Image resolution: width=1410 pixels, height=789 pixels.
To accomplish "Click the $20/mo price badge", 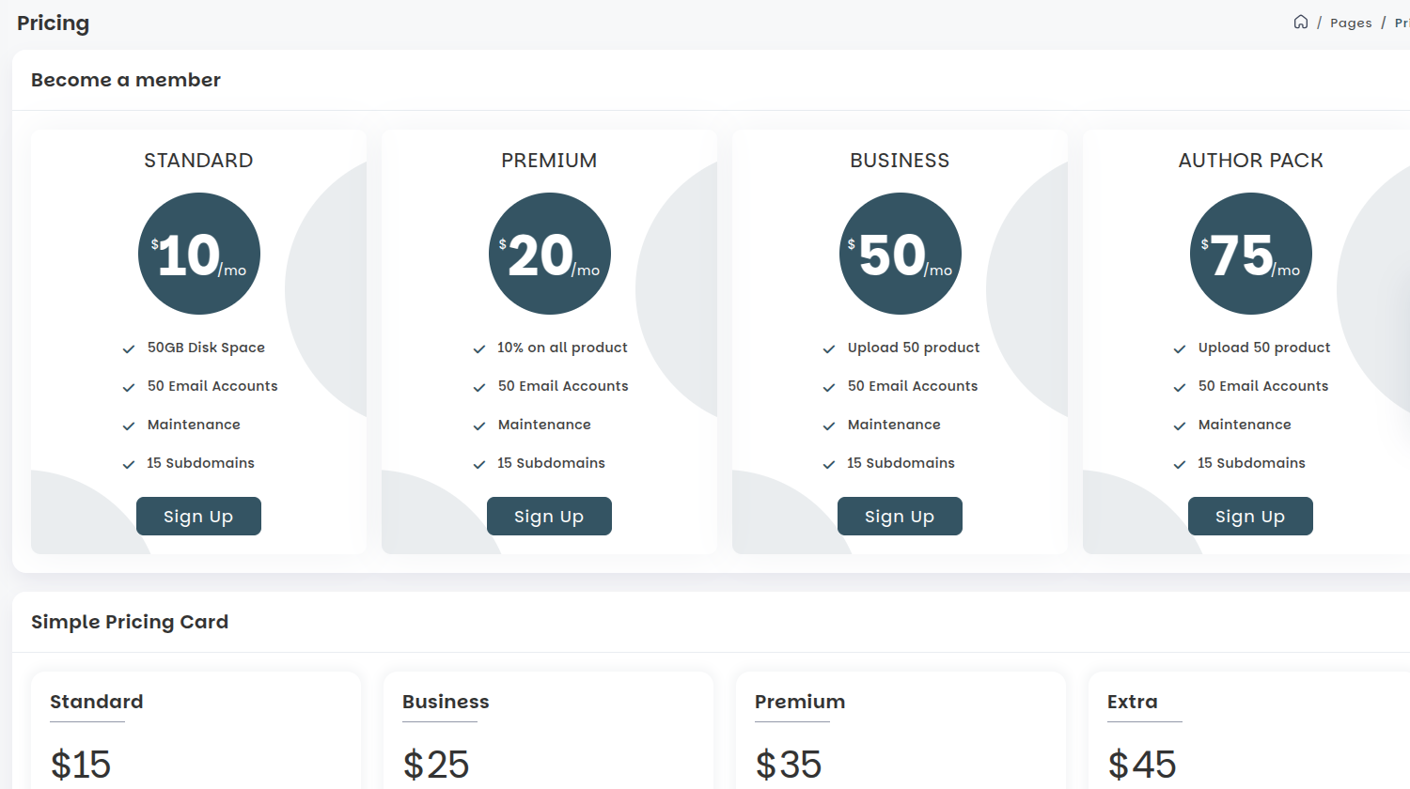I will [x=550, y=254].
